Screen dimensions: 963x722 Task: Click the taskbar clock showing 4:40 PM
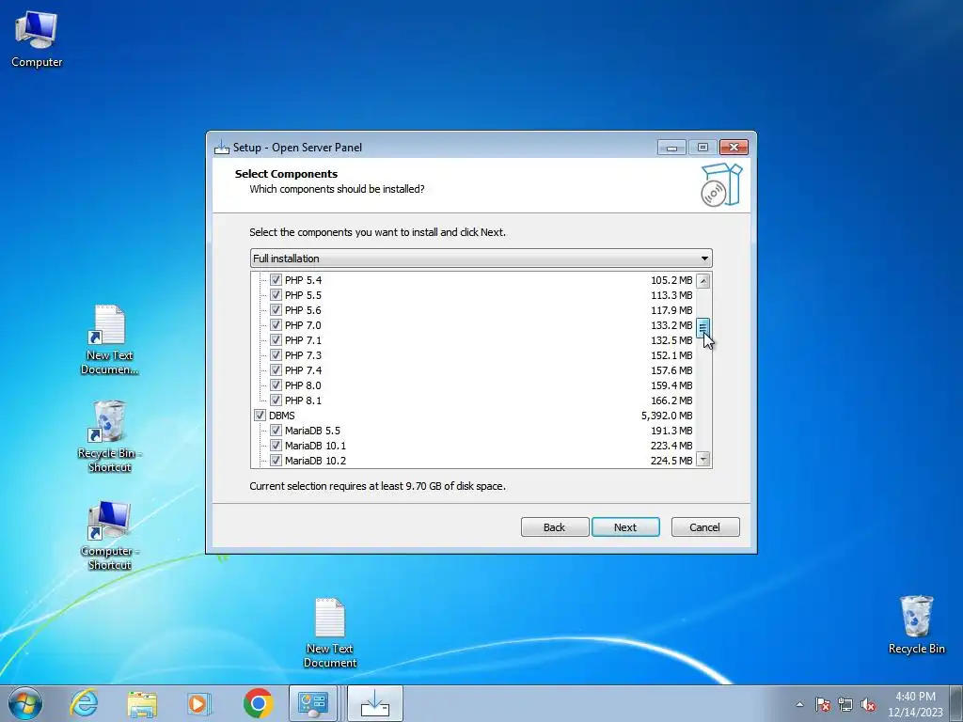click(x=915, y=703)
